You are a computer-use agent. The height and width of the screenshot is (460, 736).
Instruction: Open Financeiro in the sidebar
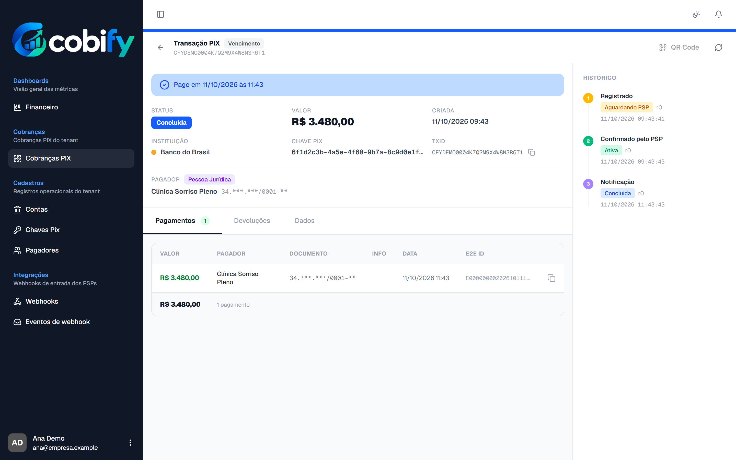[x=71, y=107]
